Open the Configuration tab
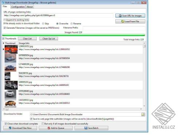This screenshot has height=137, width=182. pos(18,7)
